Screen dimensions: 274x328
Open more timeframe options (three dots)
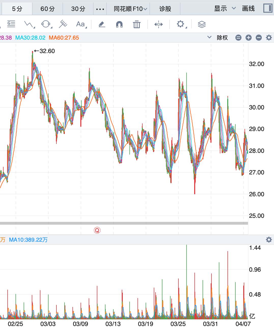(100, 9)
